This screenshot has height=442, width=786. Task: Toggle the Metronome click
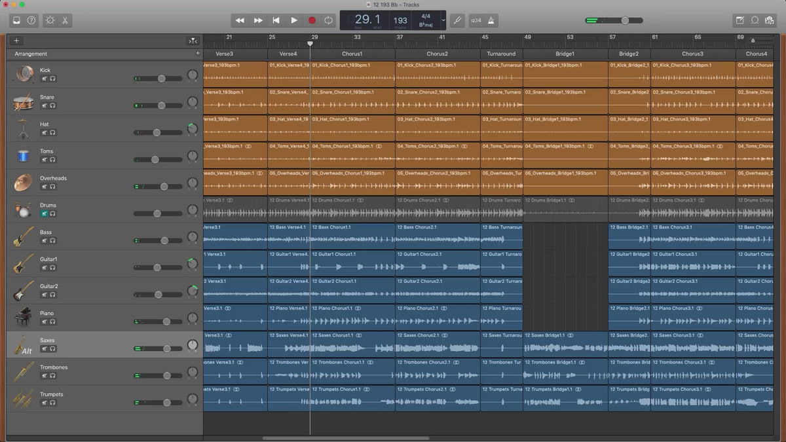(491, 20)
